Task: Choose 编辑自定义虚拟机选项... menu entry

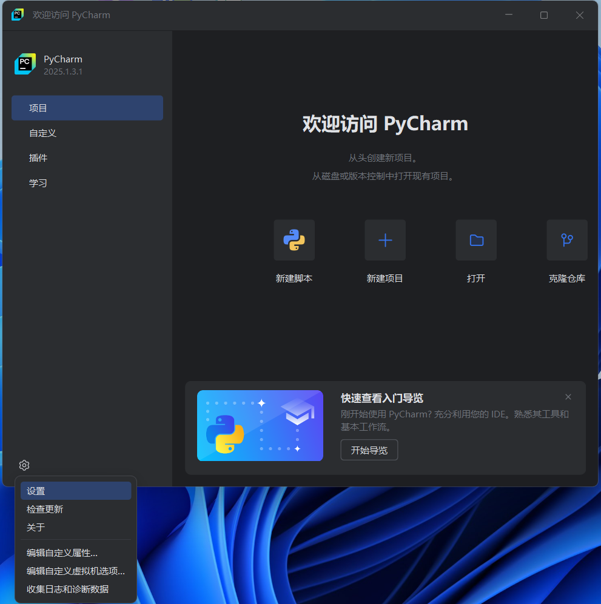Action: click(76, 571)
